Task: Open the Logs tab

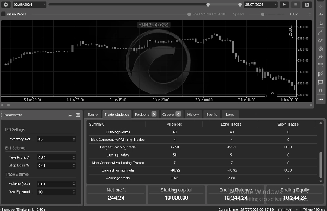Action: click(230, 114)
